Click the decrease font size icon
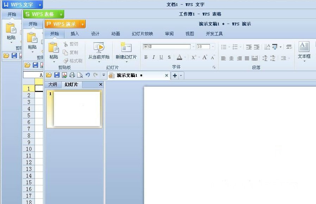 click(x=213, y=57)
